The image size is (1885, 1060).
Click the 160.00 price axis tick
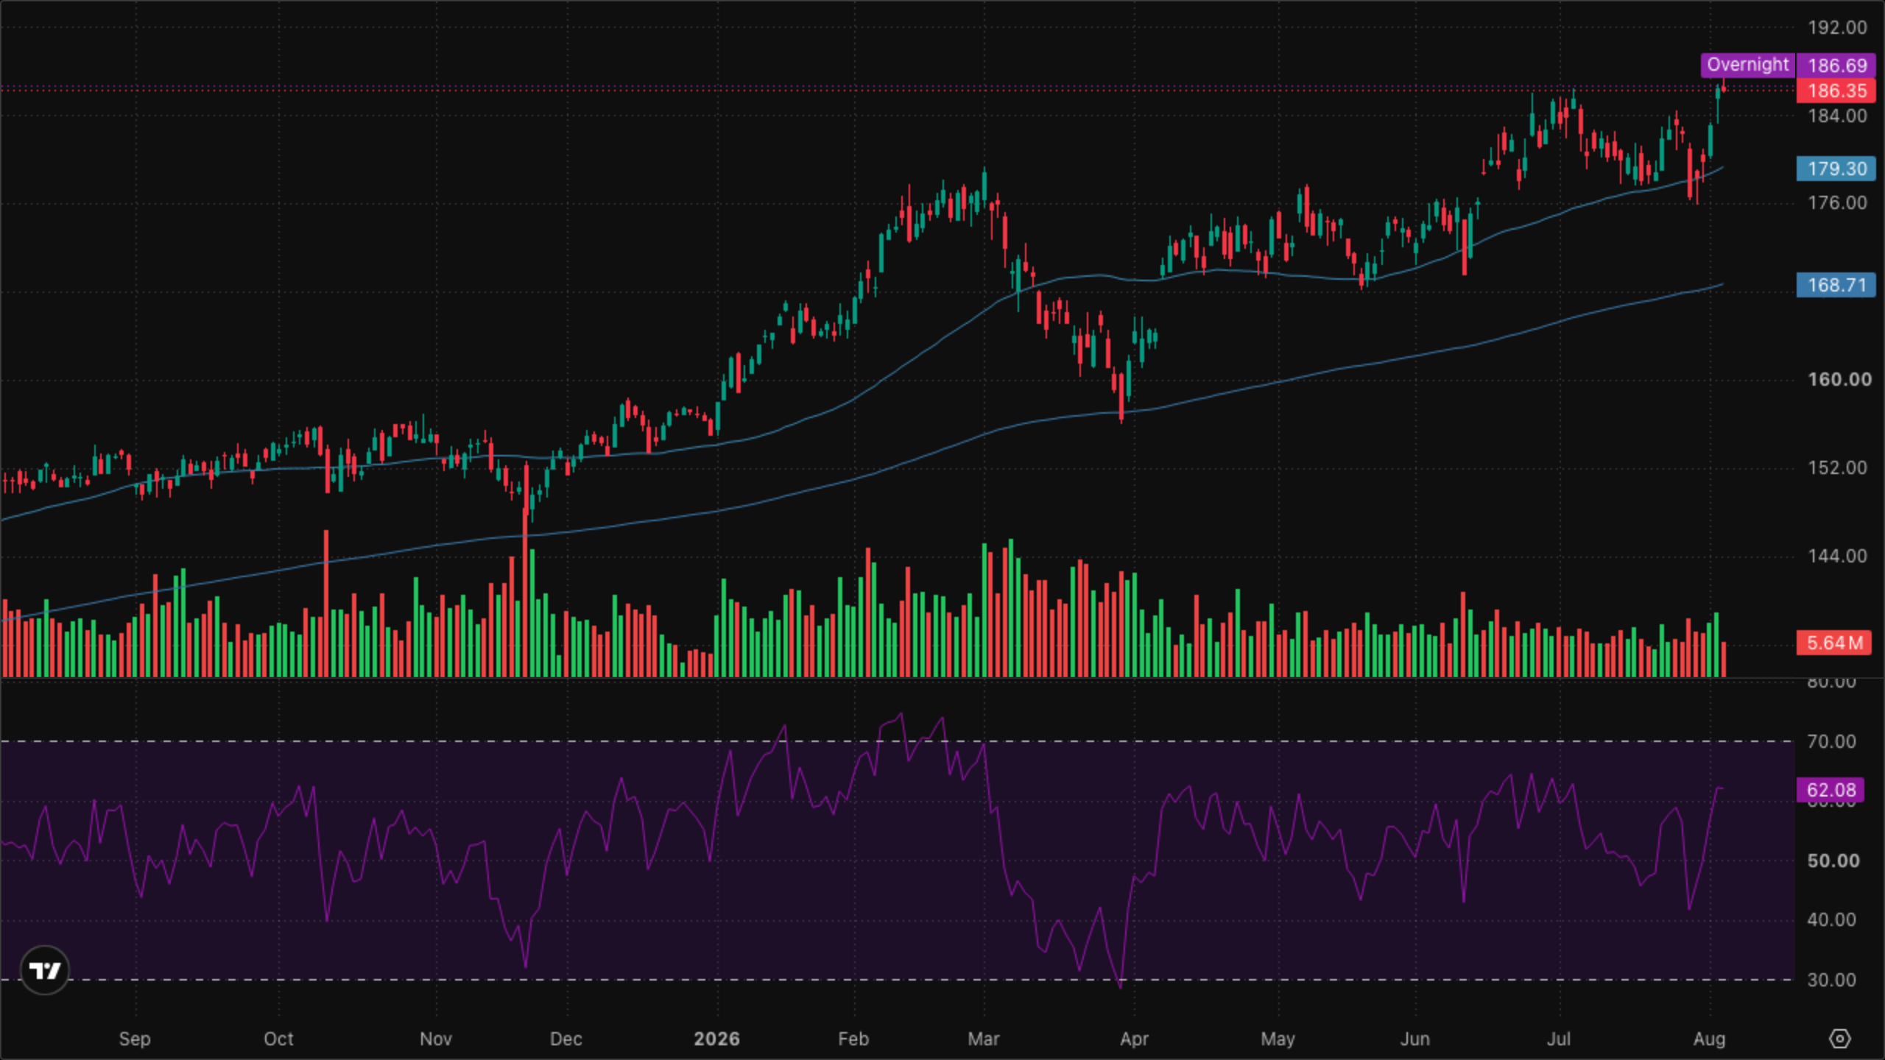tap(1839, 380)
